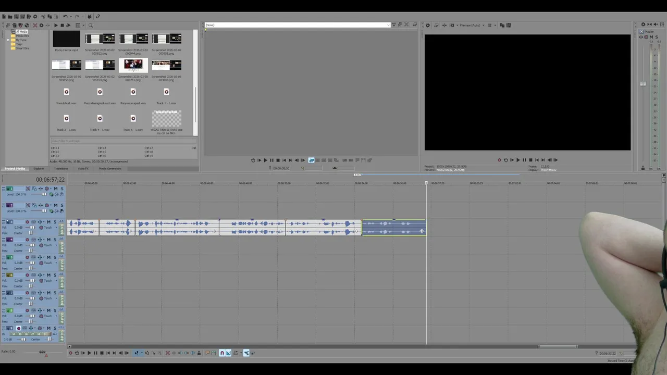The image size is (667, 375).
Task: Open the Preview (Auto) quality dropdown
Action: pos(484,25)
